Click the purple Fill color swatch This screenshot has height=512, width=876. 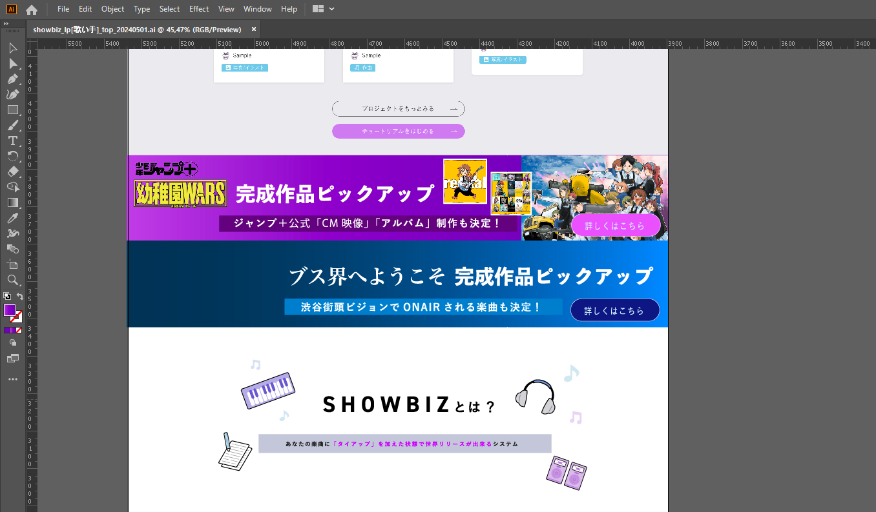pos(10,311)
